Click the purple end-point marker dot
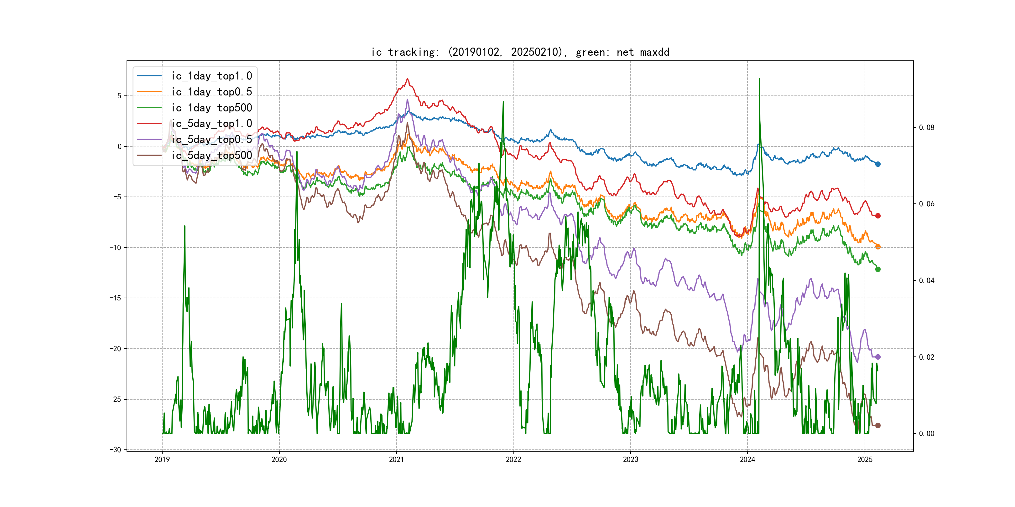 click(x=878, y=357)
